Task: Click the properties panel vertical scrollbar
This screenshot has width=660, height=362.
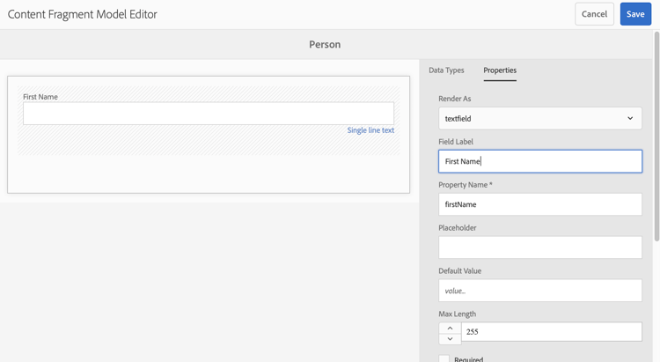Action: click(656, 132)
